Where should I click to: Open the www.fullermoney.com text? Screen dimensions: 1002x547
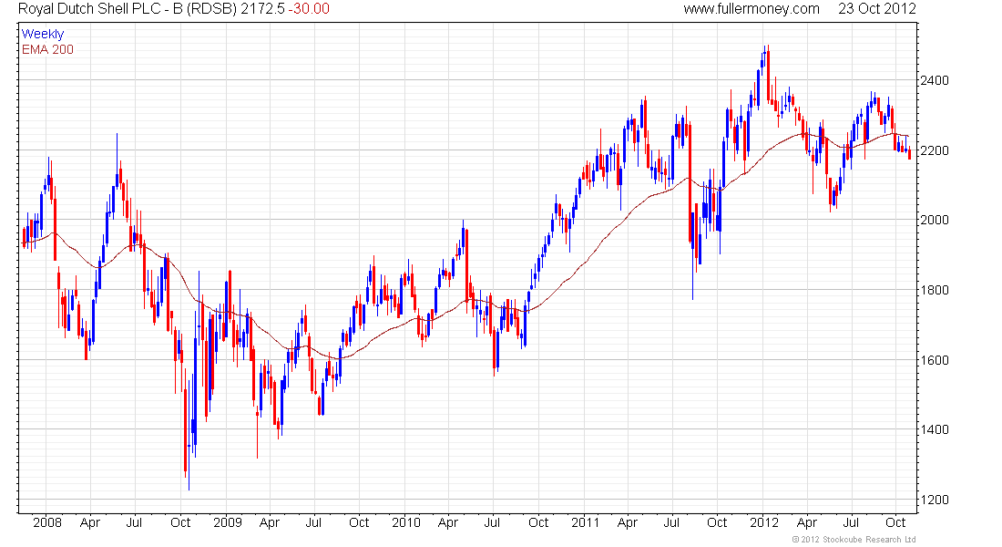coord(751,9)
